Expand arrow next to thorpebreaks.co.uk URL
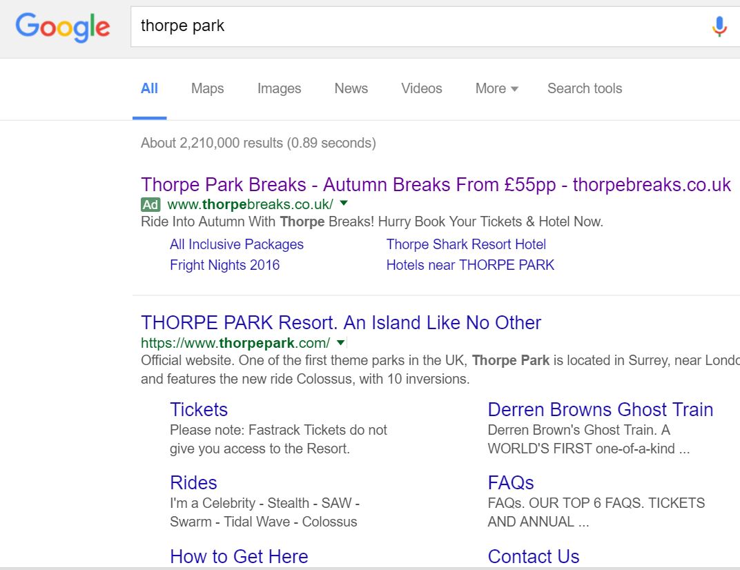Screen dimensions: 740x570 (344, 203)
